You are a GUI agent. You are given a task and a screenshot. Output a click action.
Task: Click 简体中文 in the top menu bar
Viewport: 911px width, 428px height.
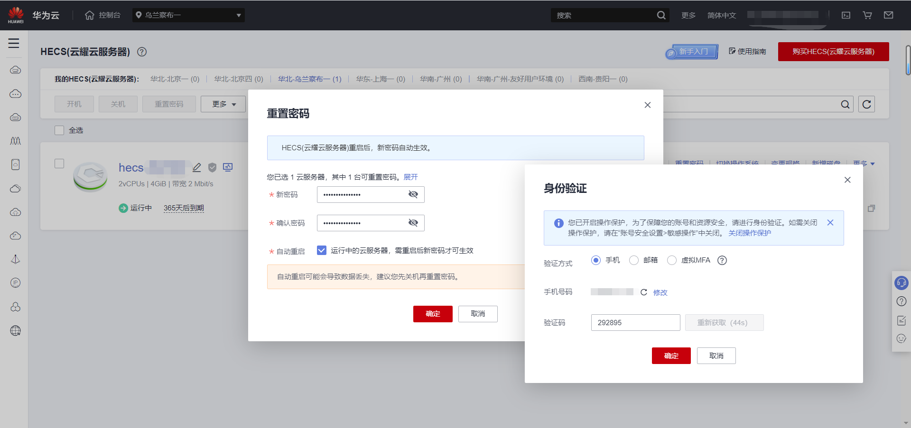(722, 15)
